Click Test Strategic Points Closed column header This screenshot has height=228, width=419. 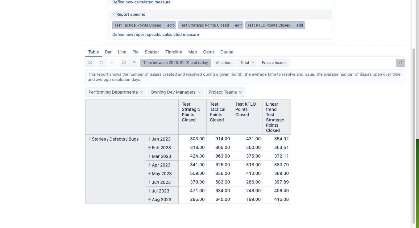(x=193, y=117)
